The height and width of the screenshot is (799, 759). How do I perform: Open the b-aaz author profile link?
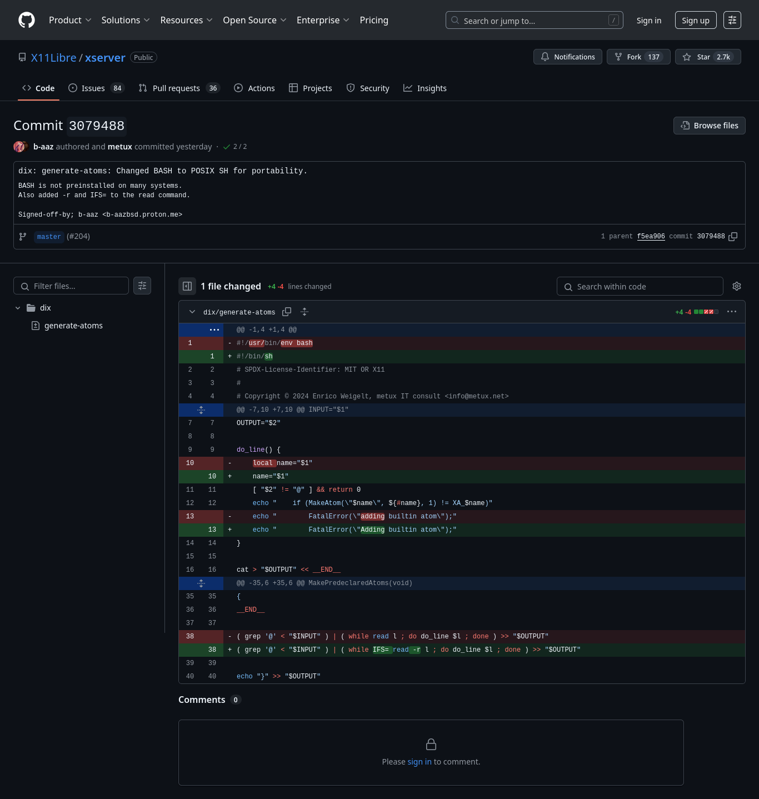click(43, 147)
